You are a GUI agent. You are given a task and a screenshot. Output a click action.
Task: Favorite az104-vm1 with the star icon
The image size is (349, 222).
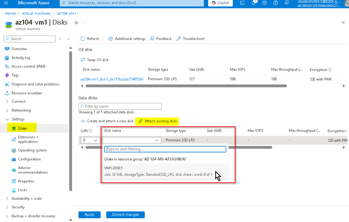pos(76,23)
